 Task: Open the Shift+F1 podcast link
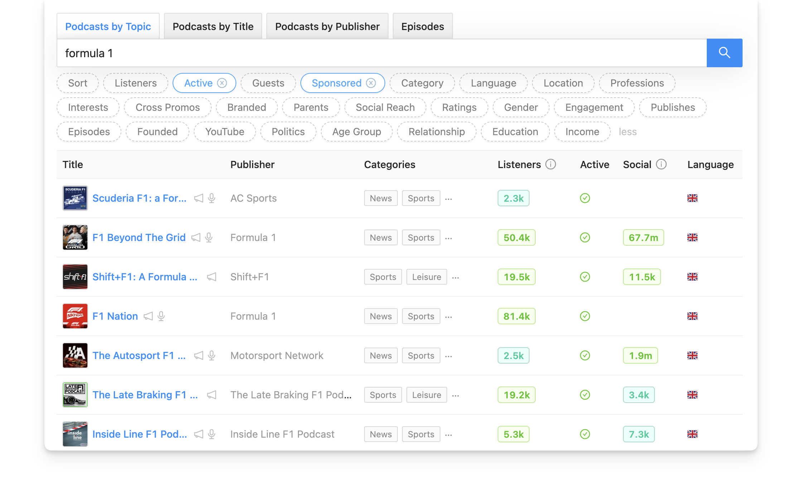(145, 277)
